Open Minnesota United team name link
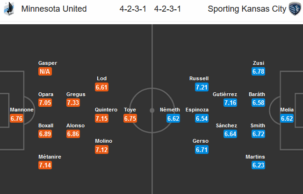This screenshot has height=194, width=303. coord(54,9)
